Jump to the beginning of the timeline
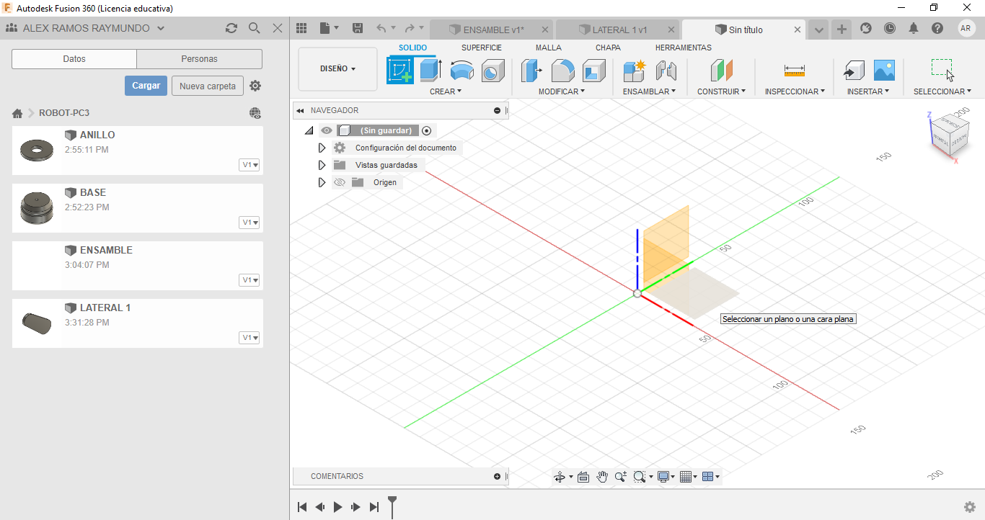Screen dimensions: 985x520 coord(302,507)
